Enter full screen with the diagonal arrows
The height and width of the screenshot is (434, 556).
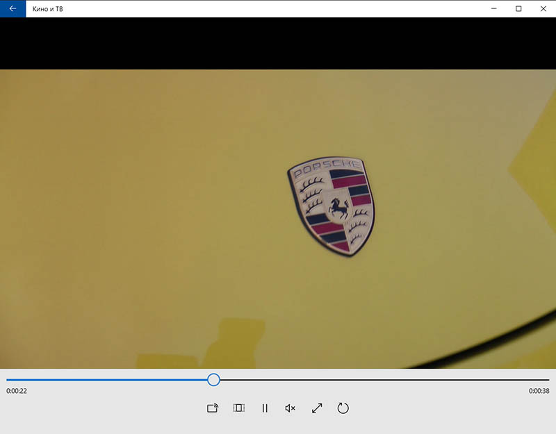click(x=317, y=408)
